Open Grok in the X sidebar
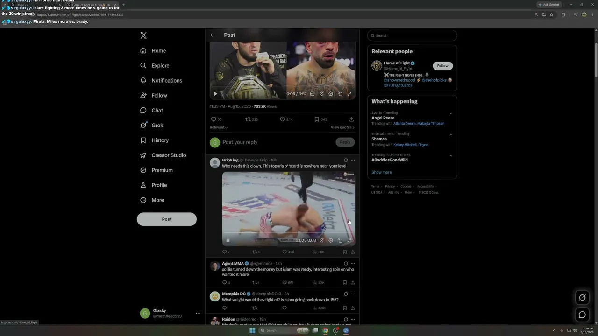Screen dimensions: 598x336 (x=152, y=126)
